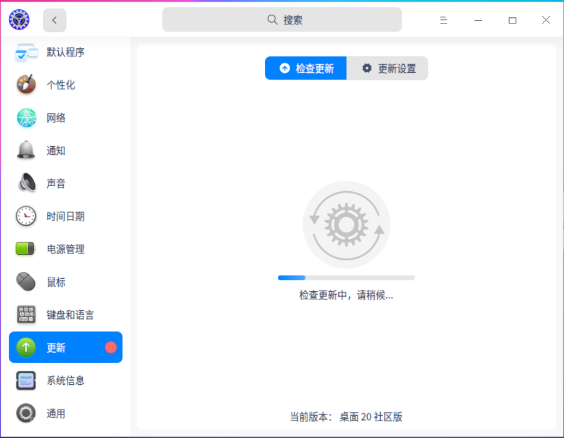Click the 当前版本: 桌面 20 社区版 text
This screenshot has width=564, height=438.
(346, 417)
